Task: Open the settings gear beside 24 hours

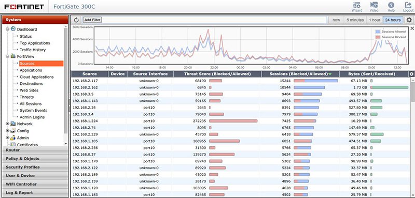Action: click(409, 20)
